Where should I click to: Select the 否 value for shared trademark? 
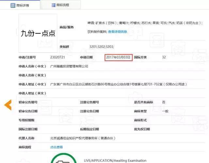(164, 102)
